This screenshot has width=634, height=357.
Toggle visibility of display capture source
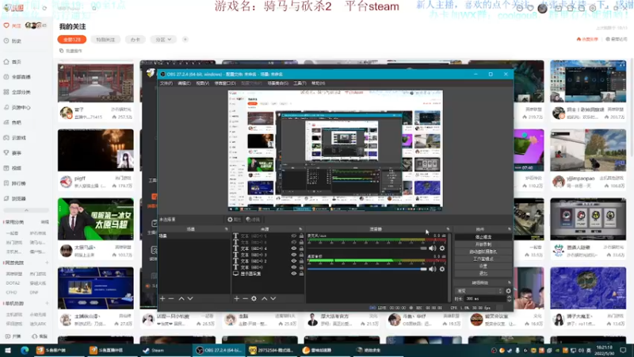[294, 274]
